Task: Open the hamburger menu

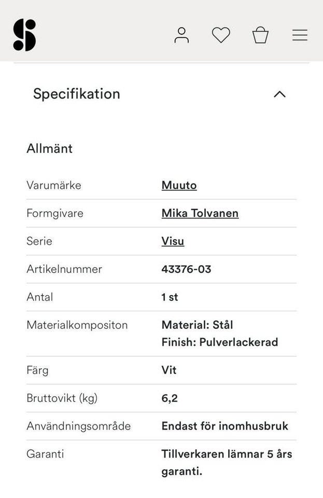Action: (300, 35)
